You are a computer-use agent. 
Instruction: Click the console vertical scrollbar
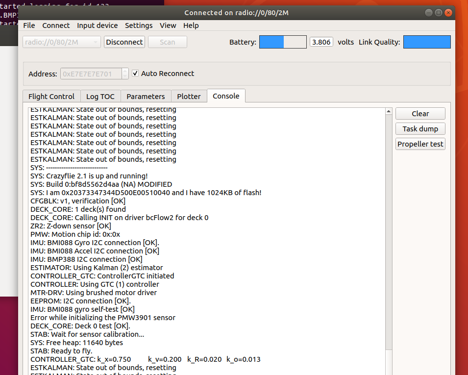tap(389, 235)
